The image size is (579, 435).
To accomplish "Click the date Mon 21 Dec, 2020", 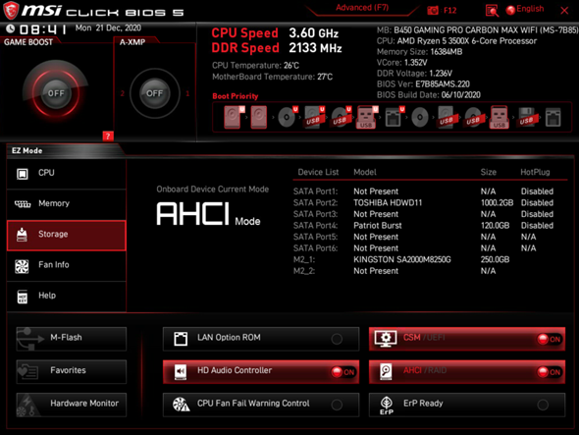I will point(108,28).
